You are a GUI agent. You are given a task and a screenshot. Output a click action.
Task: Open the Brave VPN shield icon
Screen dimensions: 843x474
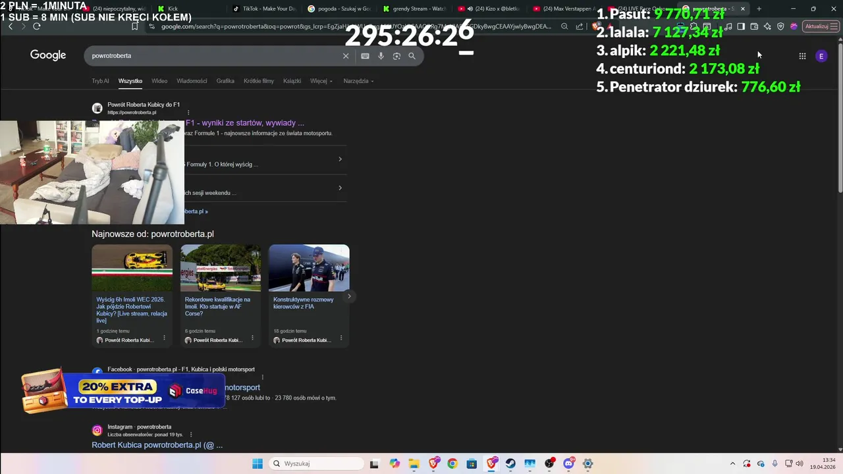[x=780, y=26]
